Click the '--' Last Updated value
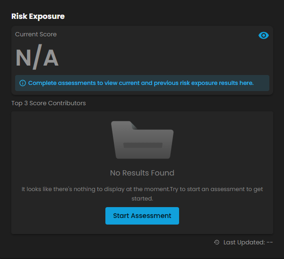 (x=270, y=242)
